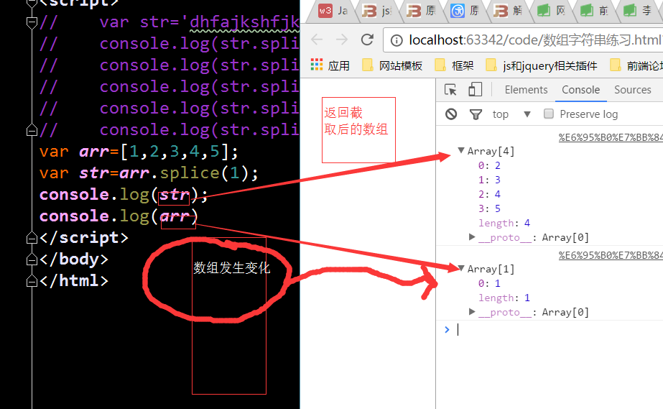Click 'length: 1' property in console
This screenshot has height=409, width=663.
click(x=504, y=298)
